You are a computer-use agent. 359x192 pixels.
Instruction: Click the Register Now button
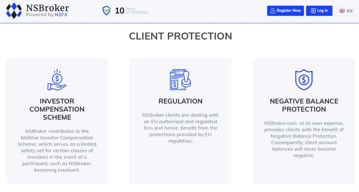click(x=285, y=10)
